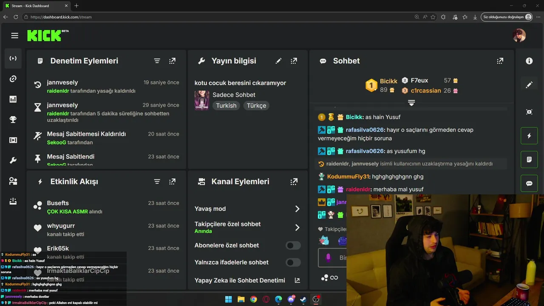The width and height of the screenshot is (544, 306).
Task: Click the stream title 'kotu cocuk beresini cıkaramıyor'
Action: click(x=240, y=83)
